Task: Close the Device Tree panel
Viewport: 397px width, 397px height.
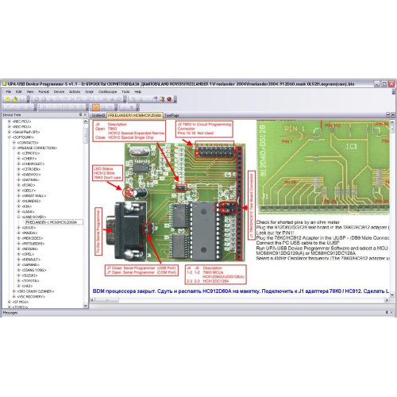Action: coord(85,114)
